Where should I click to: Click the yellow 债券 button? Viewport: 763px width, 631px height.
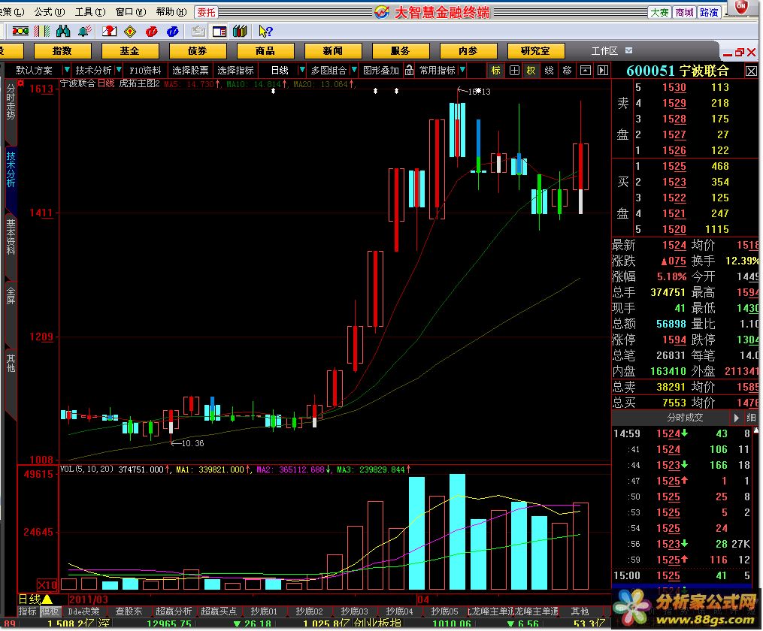pyautogui.click(x=197, y=51)
